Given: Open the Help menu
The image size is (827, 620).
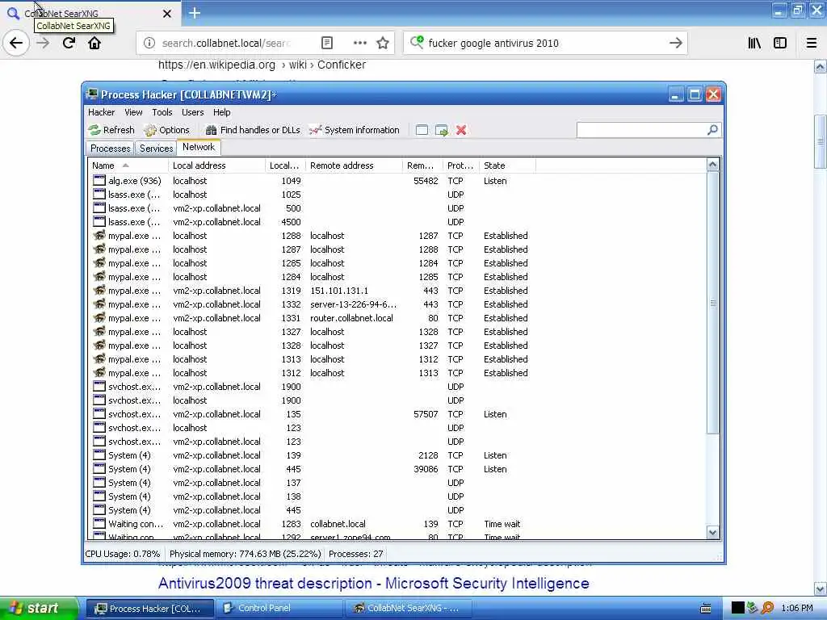Looking at the screenshot, I should click(x=221, y=112).
